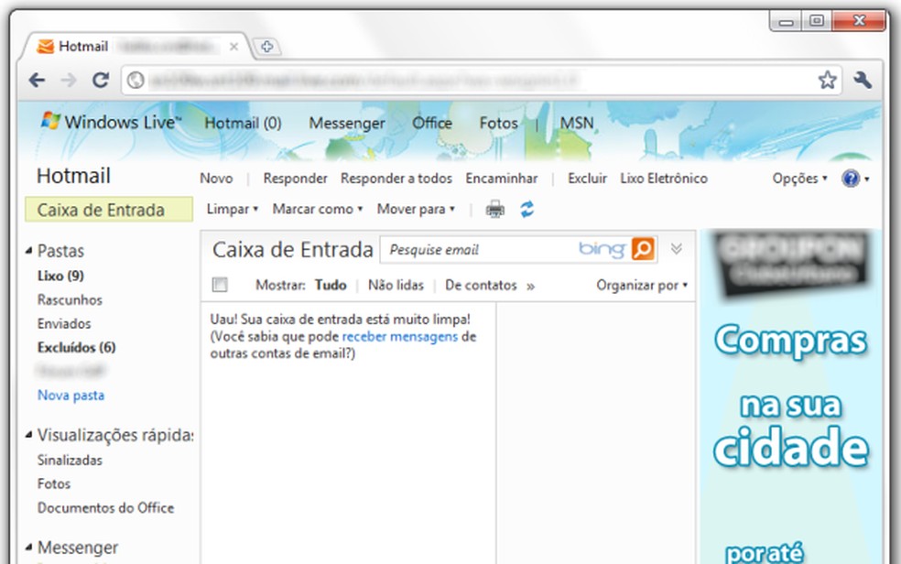Click the bookmark star in address bar

(x=827, y=81)
